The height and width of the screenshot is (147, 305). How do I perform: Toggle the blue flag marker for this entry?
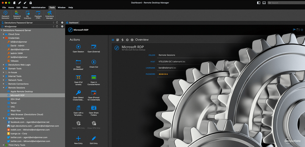coord(294,30)
